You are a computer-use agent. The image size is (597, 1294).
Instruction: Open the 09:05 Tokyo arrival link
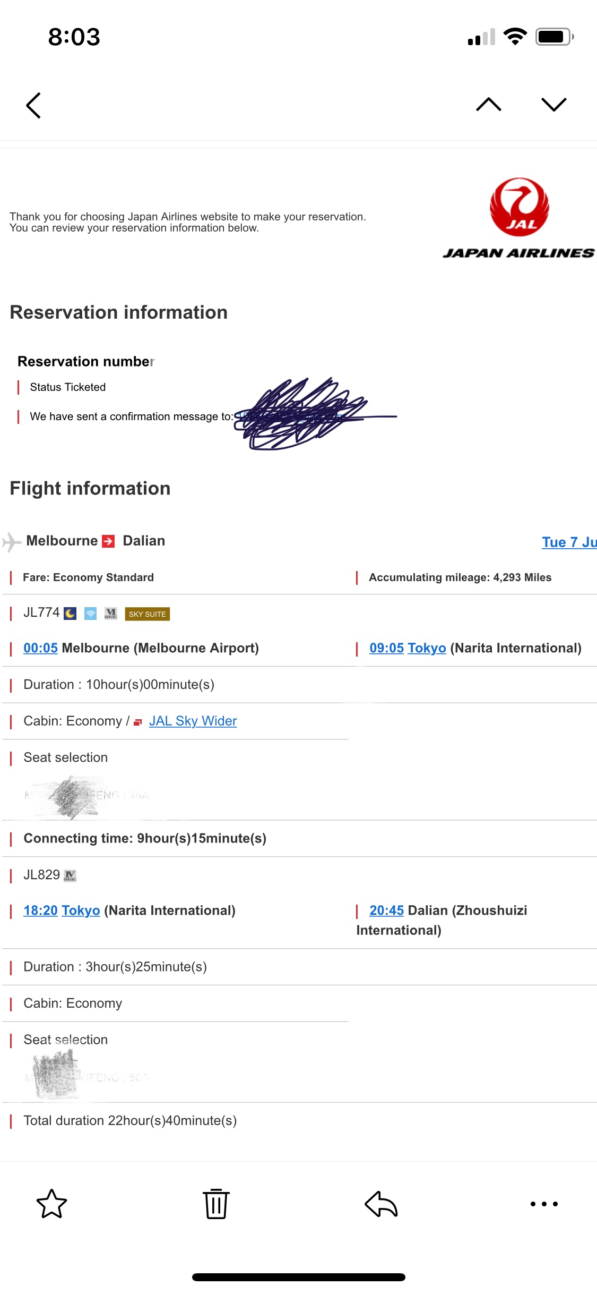[x=408, y=648]
